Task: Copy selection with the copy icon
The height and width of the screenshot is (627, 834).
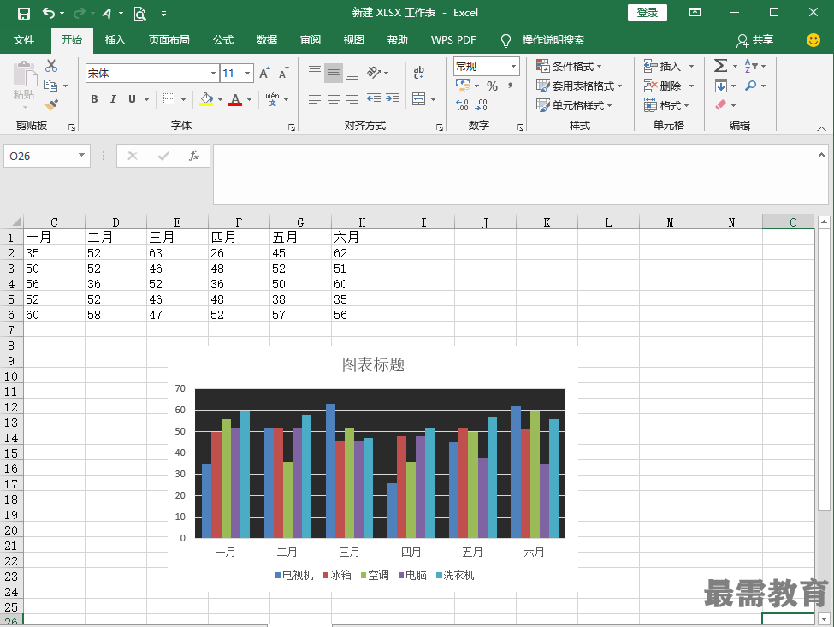Action: point(51,85)
